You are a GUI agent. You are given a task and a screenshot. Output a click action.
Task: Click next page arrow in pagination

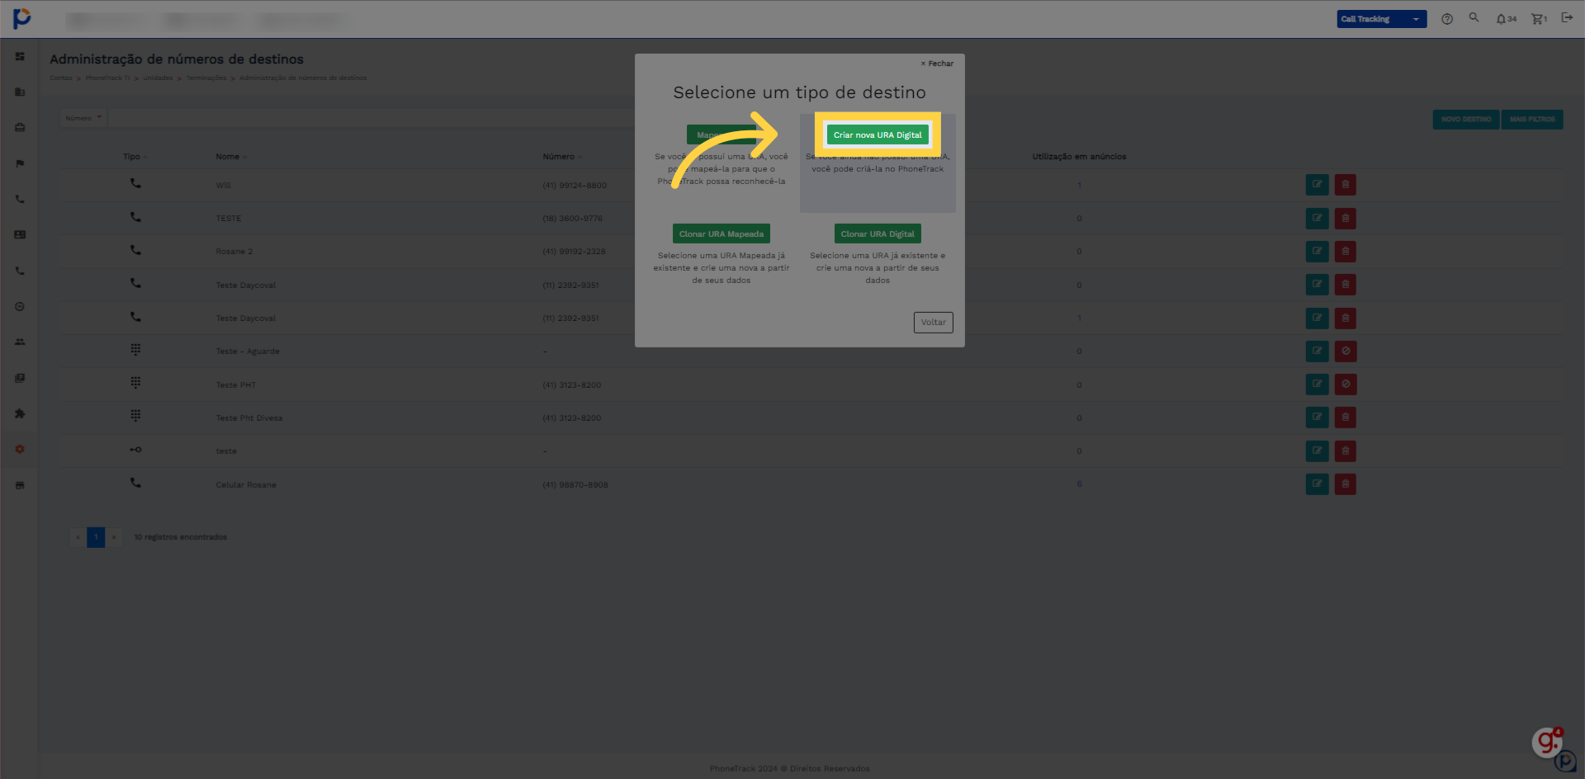[x=114, y=537]
